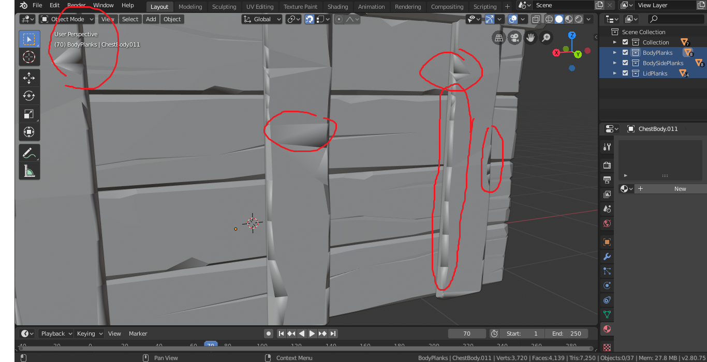
Task: Toggle snapping magnet button
Action: click(310, 19)
